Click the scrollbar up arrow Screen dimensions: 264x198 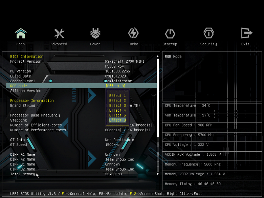[x=158, y=57]
